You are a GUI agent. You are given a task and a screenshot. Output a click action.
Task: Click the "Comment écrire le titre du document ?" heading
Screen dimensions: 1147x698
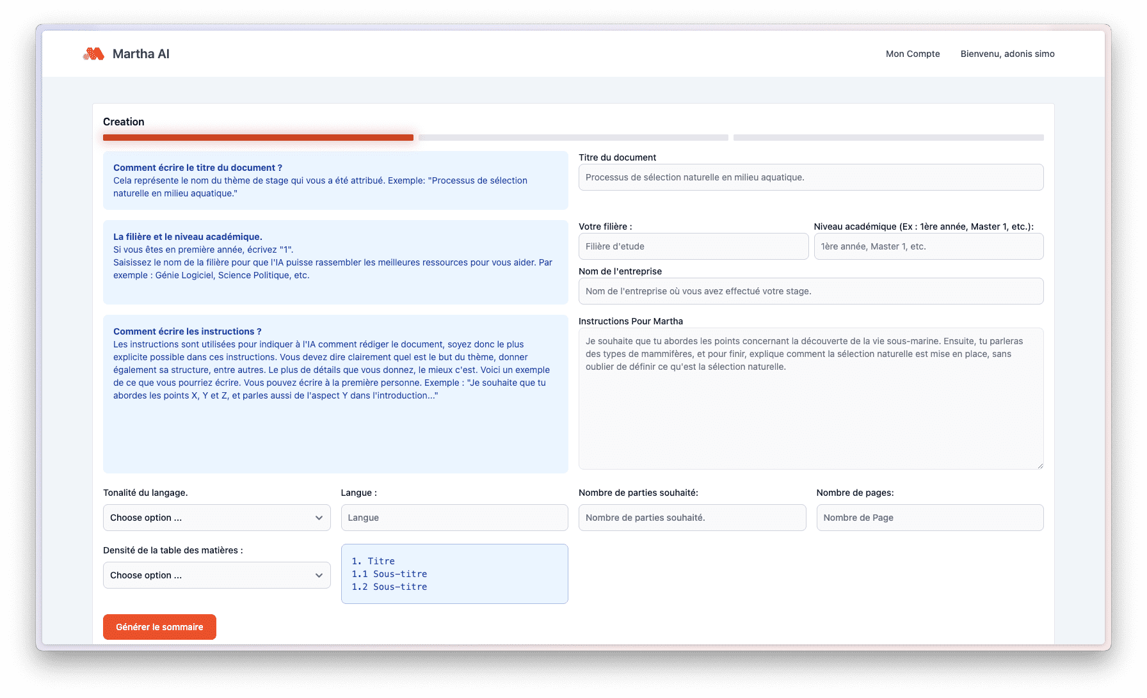[x=198, y=168]
